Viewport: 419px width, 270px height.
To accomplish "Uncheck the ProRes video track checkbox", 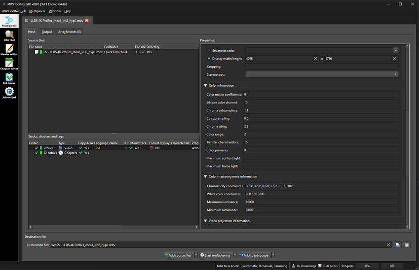I will point(36,148).
